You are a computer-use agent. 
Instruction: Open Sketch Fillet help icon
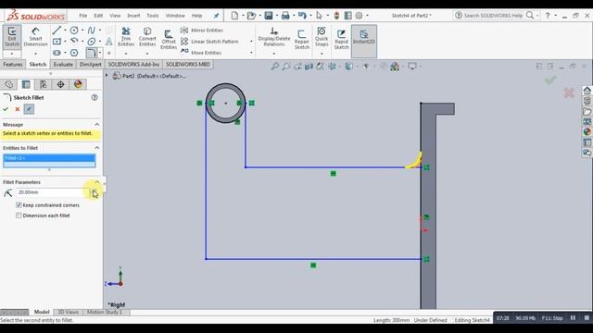pos(95,97)
